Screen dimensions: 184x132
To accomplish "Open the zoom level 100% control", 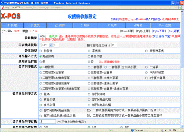I will tap(174, 130).
